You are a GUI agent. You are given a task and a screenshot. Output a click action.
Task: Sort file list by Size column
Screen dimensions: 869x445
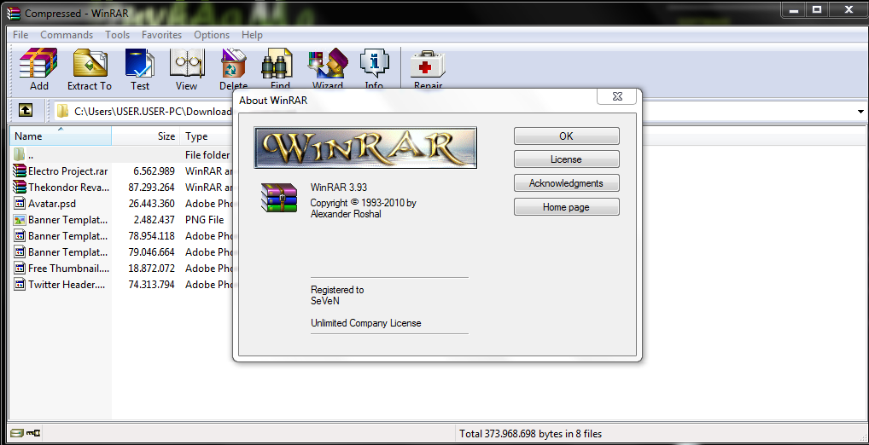point(146,136)
